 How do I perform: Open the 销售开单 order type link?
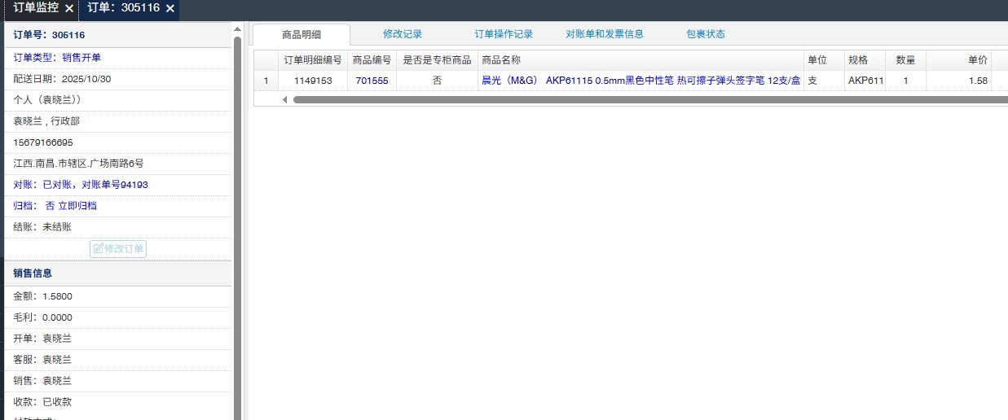point(81,58)
